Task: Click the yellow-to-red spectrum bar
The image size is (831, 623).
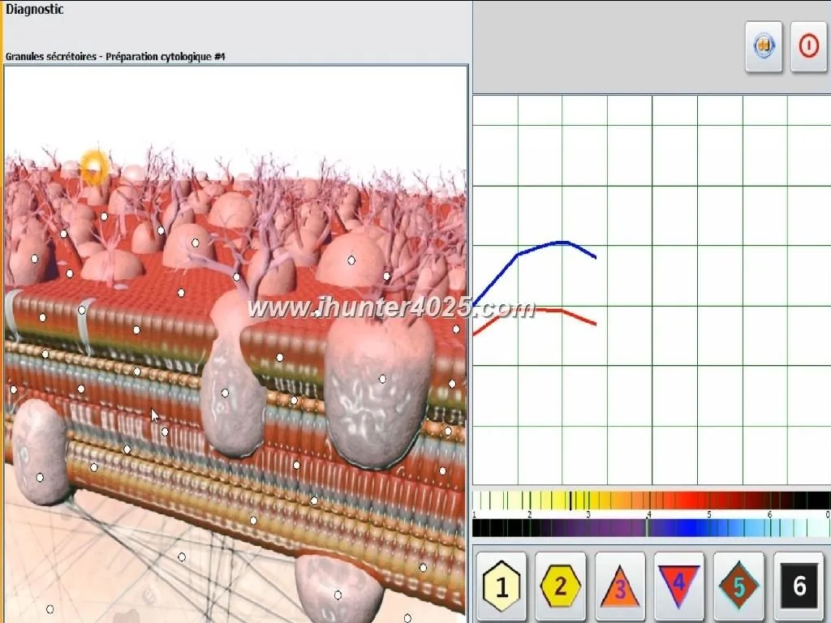Action: pos(652,501)
